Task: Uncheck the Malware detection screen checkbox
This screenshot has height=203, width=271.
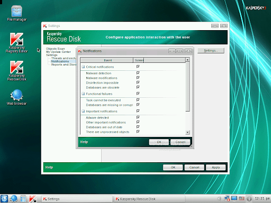Action: click(x=138, y=73)
